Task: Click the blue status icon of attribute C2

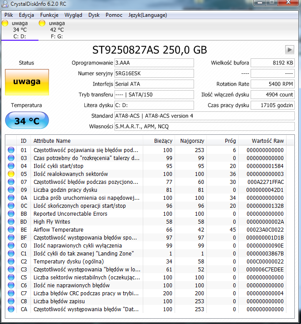Action: tap(11, 261)
